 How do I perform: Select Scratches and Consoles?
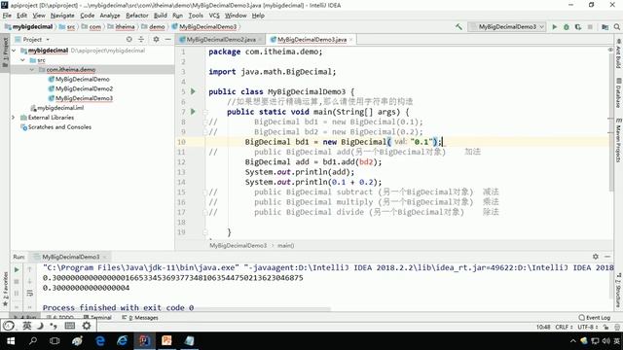59,127
